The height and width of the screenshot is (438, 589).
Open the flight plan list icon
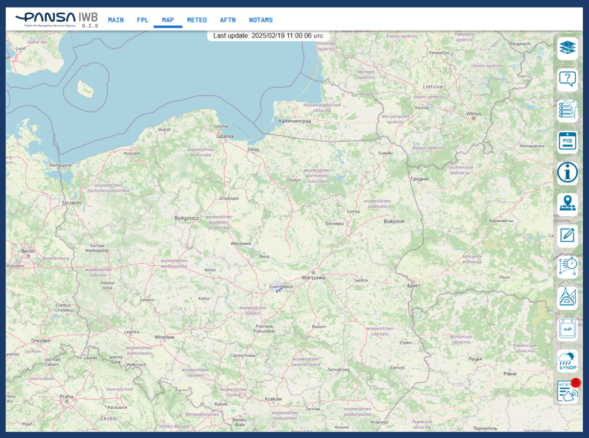(567, 111)
